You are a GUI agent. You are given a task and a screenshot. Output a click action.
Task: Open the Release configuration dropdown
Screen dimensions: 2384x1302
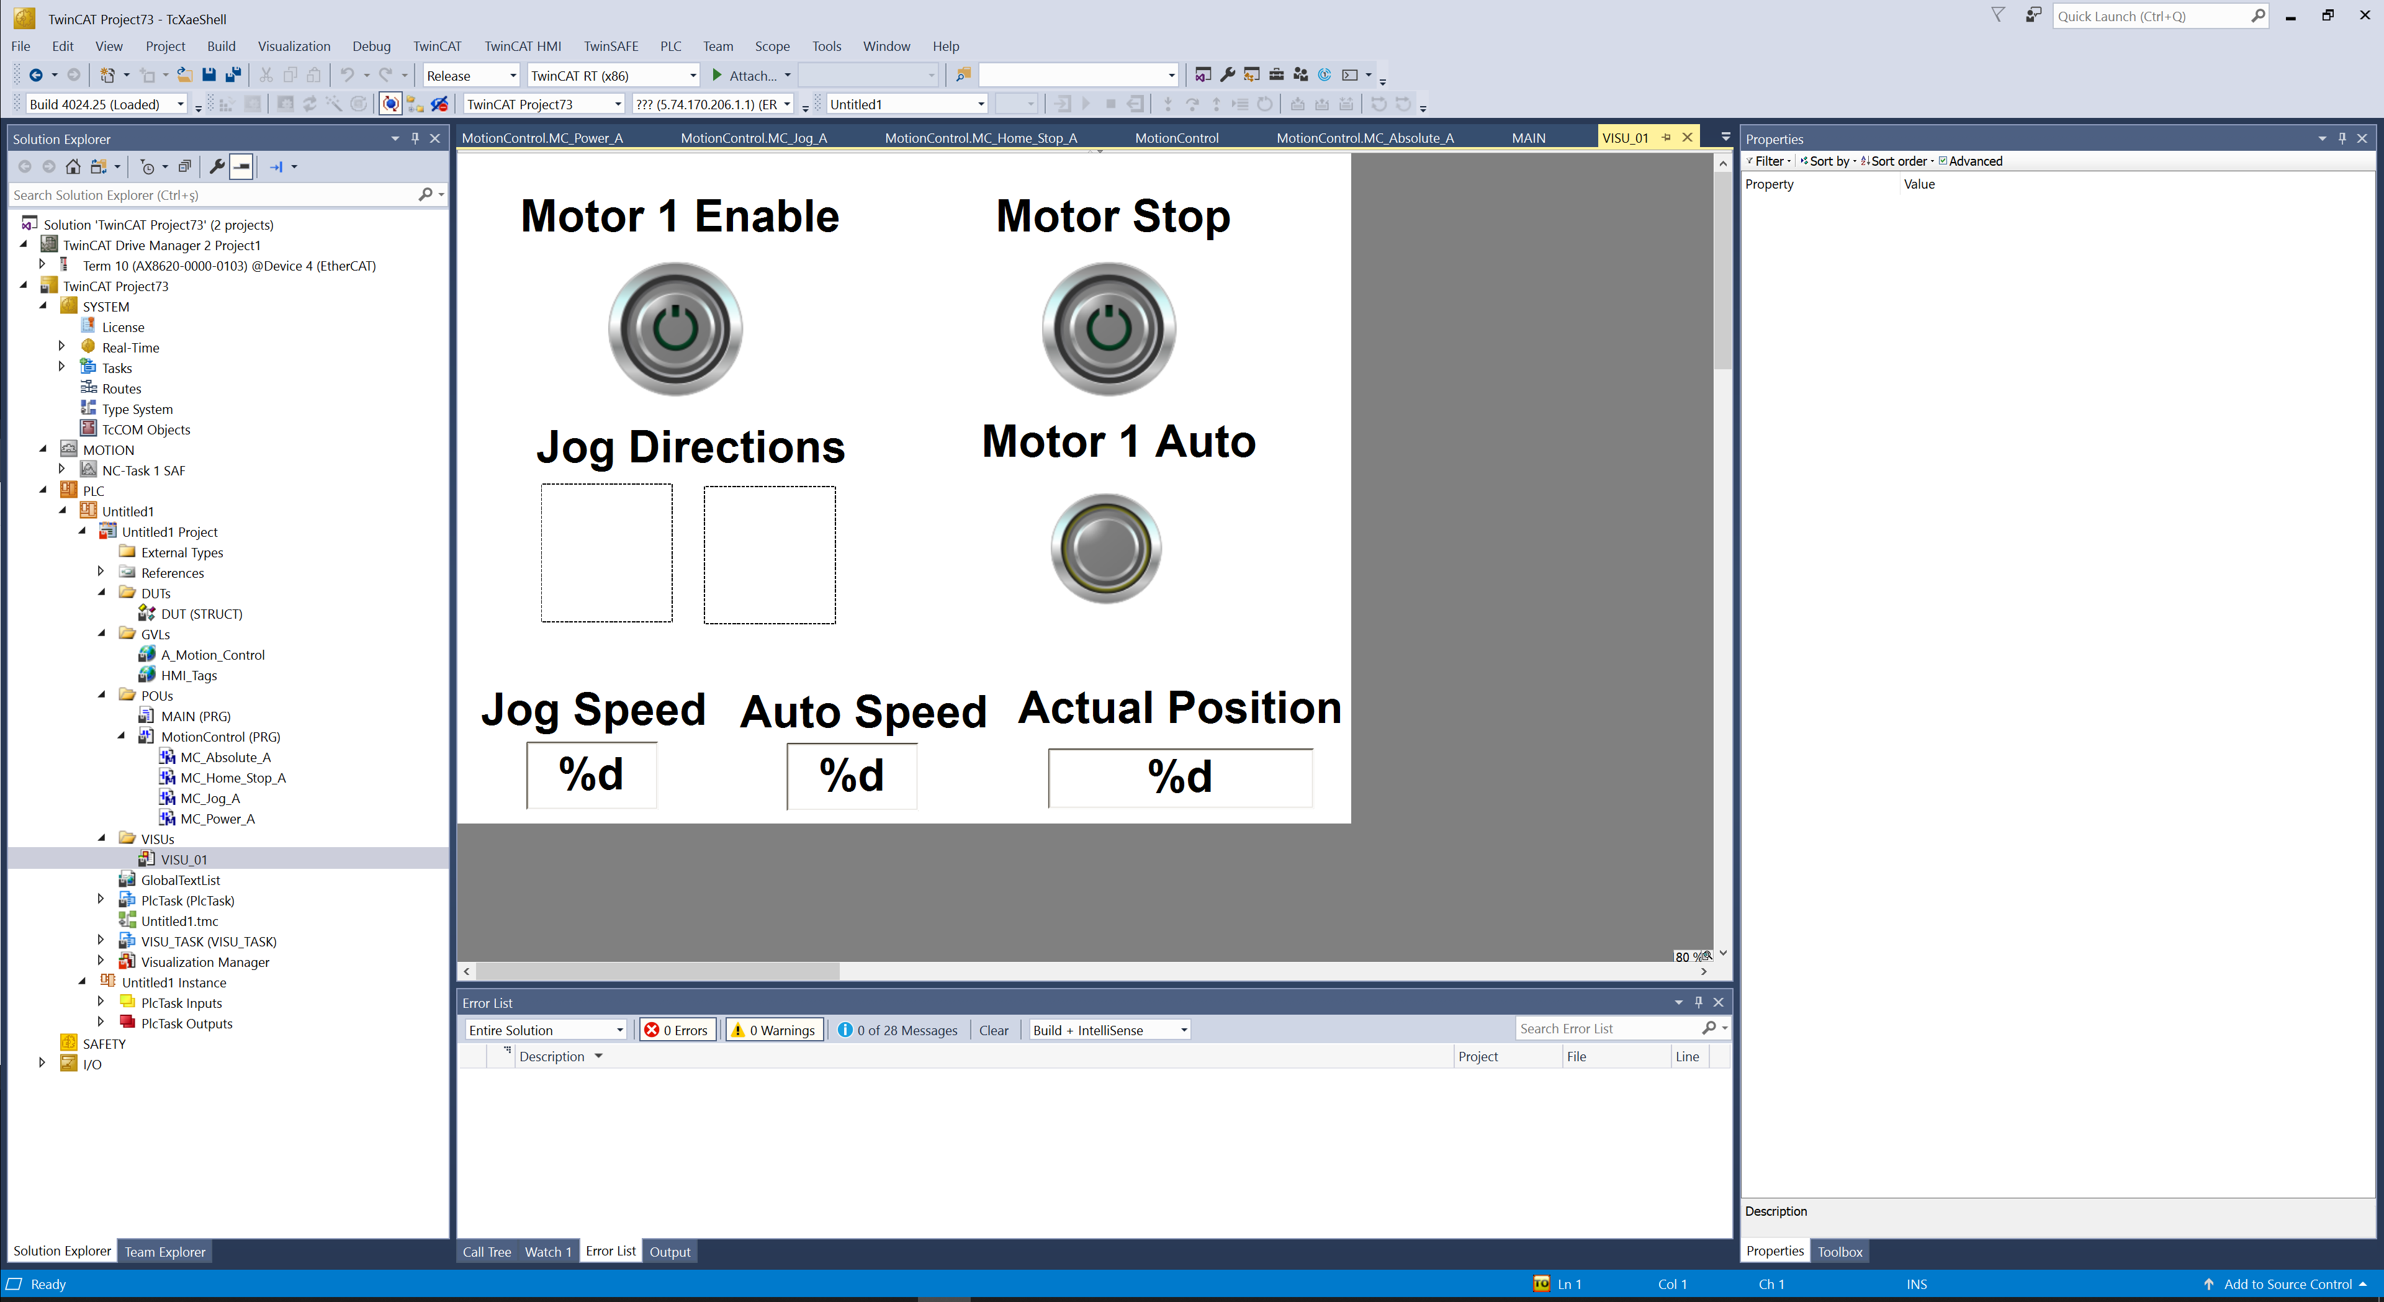tap(471, 76)
